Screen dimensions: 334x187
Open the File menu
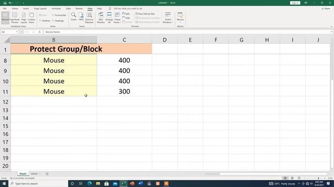tap(5, 8)
